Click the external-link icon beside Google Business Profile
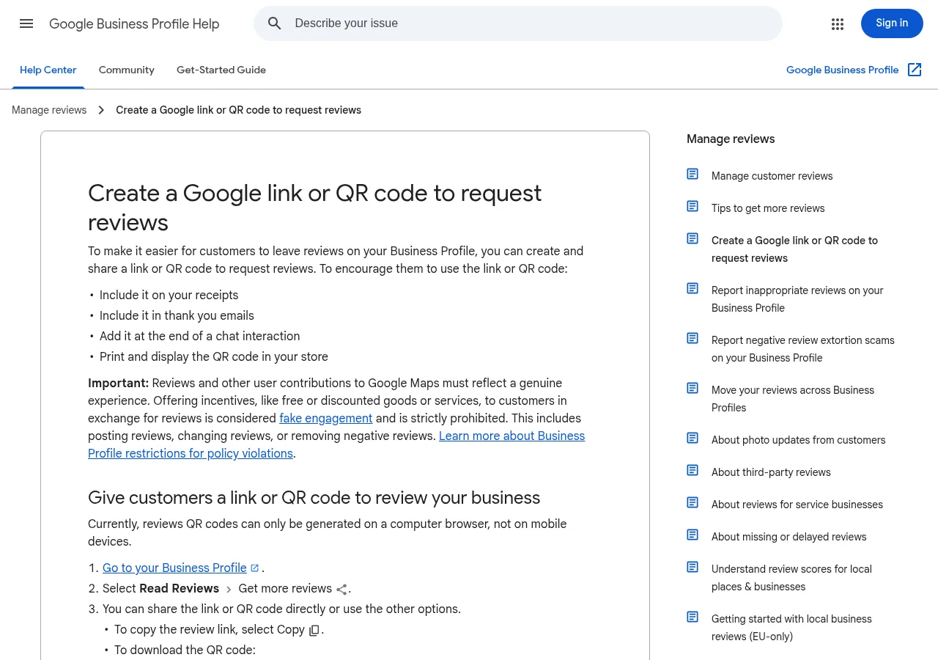Screen dimensions: 938x660 point(915,70)
